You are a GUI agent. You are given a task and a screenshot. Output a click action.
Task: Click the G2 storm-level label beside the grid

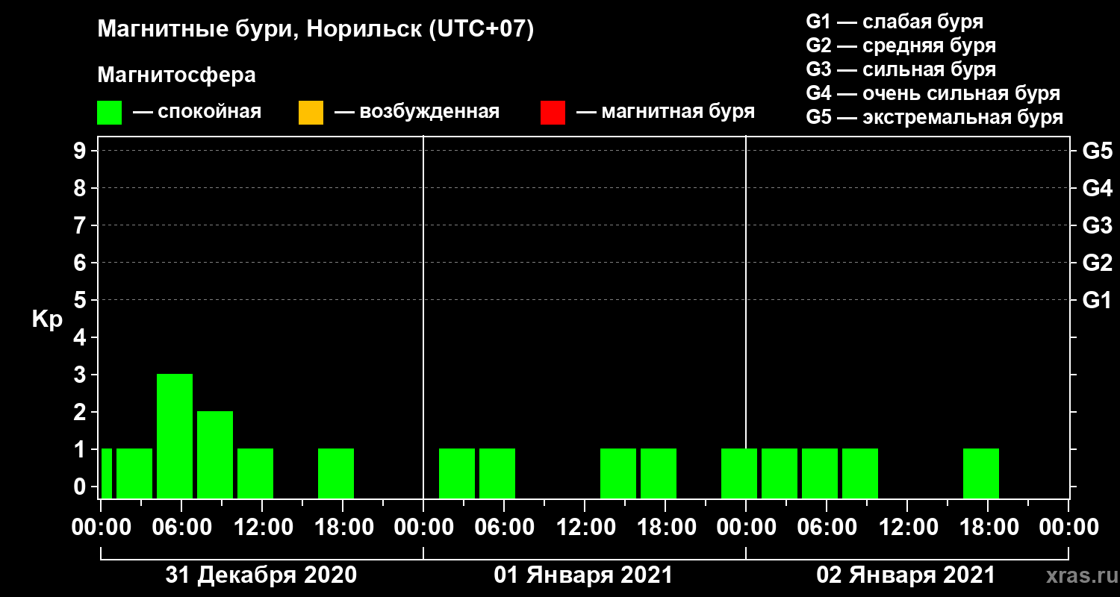click(x=1097, y=263)
